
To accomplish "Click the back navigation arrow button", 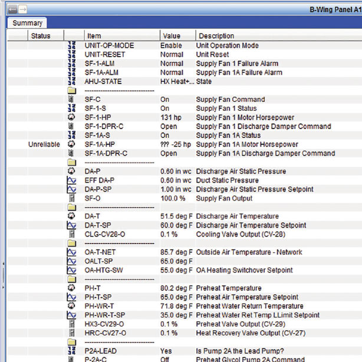I will [12, 9].
